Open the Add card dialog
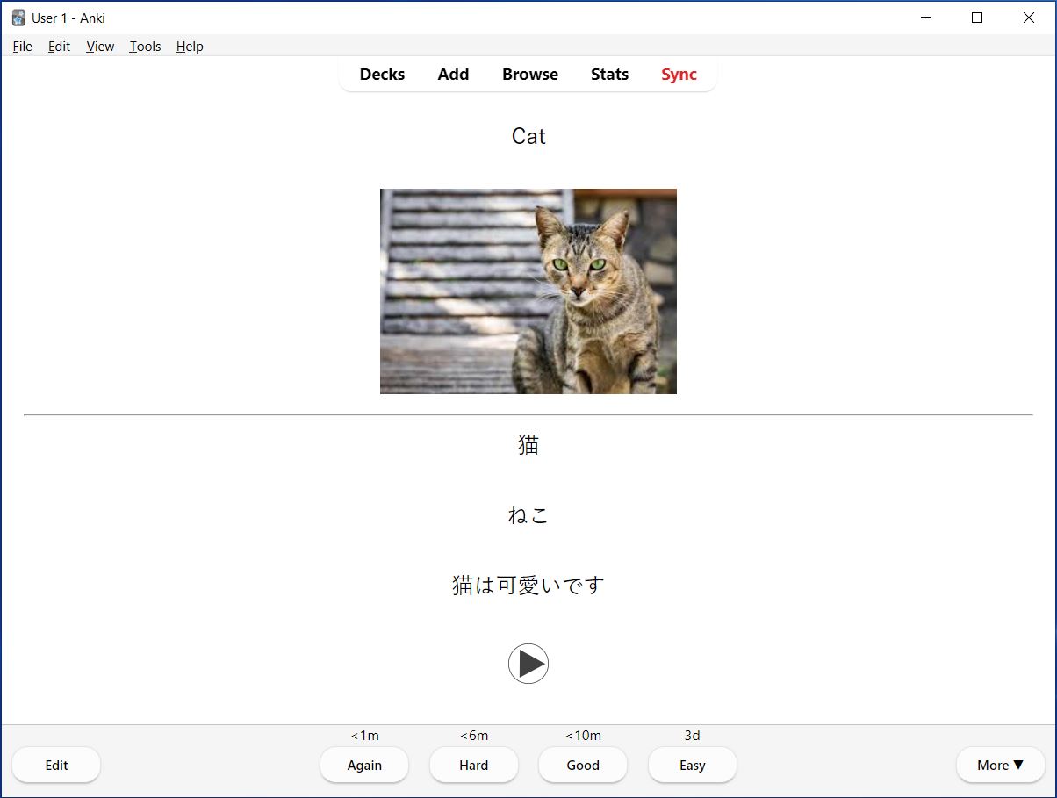 click(453, 75)
